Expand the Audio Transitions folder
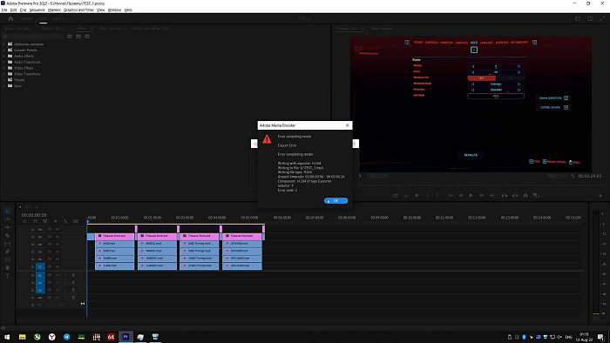610x343 pixels. point(3,62)
